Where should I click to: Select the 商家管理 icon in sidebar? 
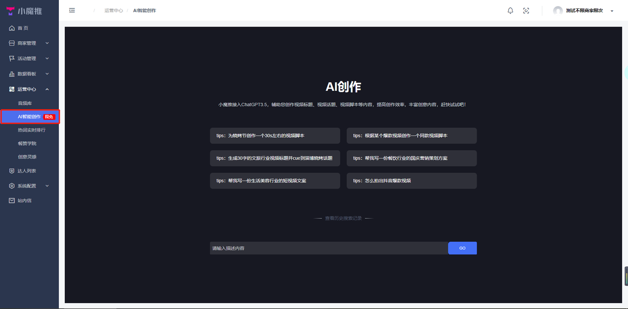pos(11,43)
